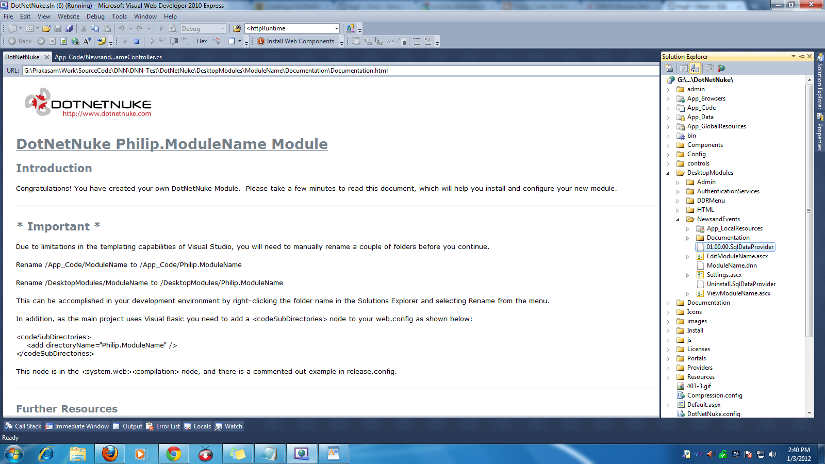Expand the AuthenticationServices folder
Image resolution: width=825 pixels, height=464 pixels.
678,192
